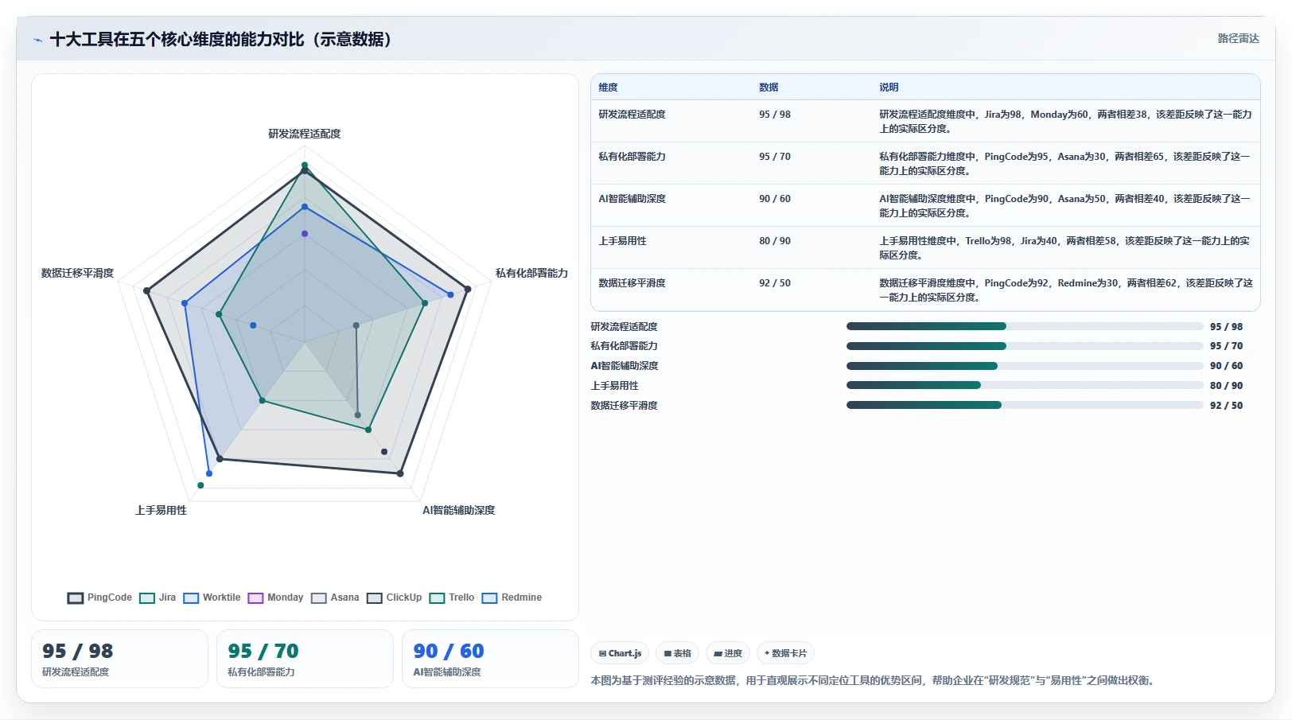Click the 维度 column header

click(609, 88)
